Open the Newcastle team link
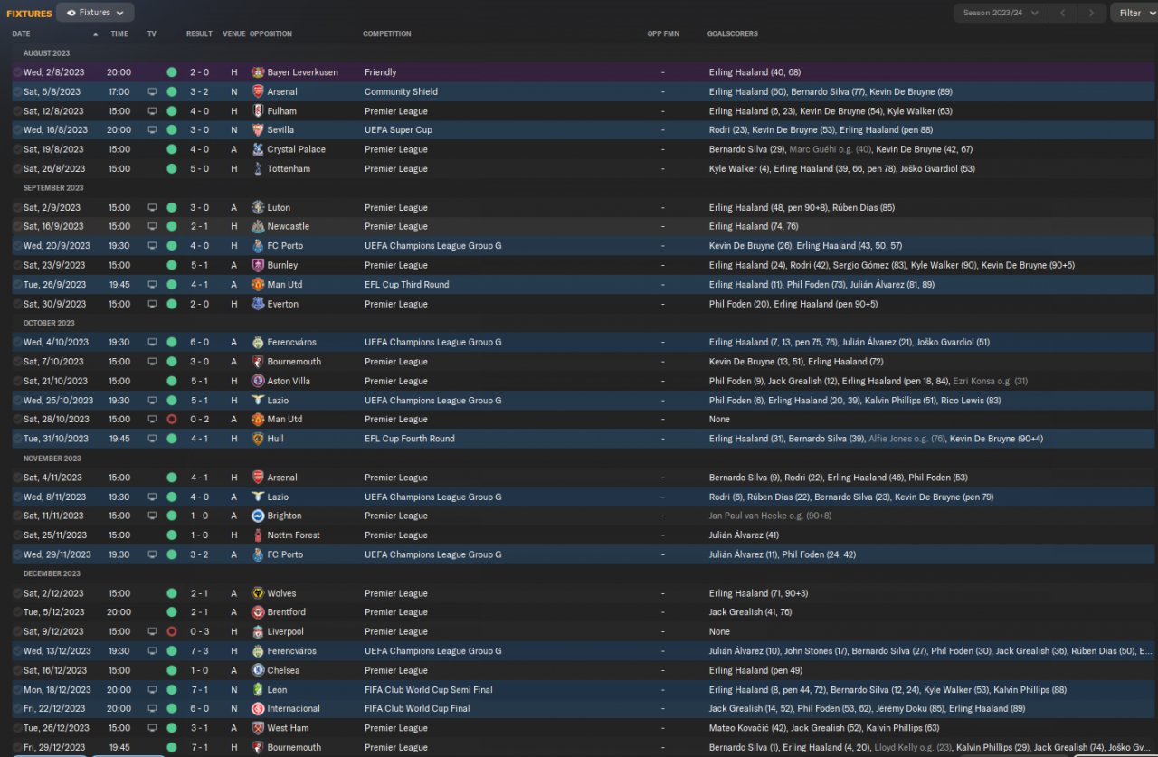The height and width of the screenshot is (757, 1158). click(x=288, y=227)
